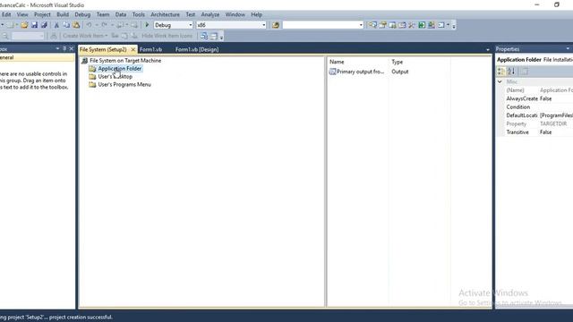Open the Build menu
Image resolution: width=573 pixels, height=322 pixels.
(x=63, y=14)
